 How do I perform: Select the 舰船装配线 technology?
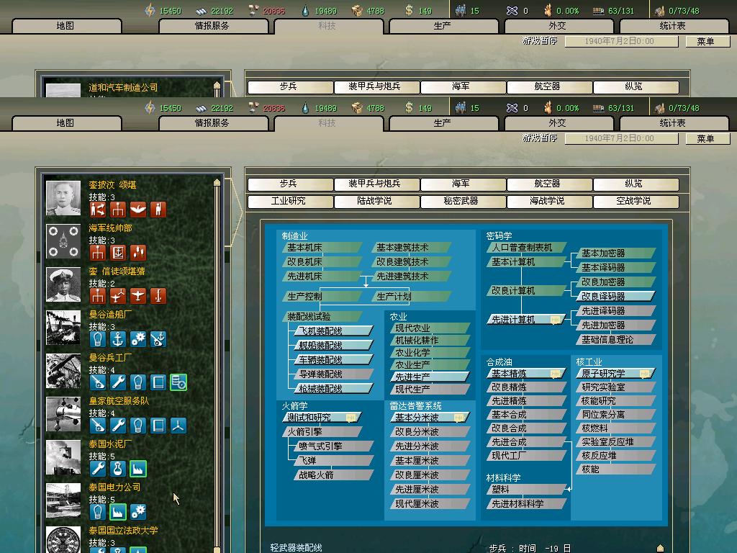pyautogui.click(x=334, y=346)
